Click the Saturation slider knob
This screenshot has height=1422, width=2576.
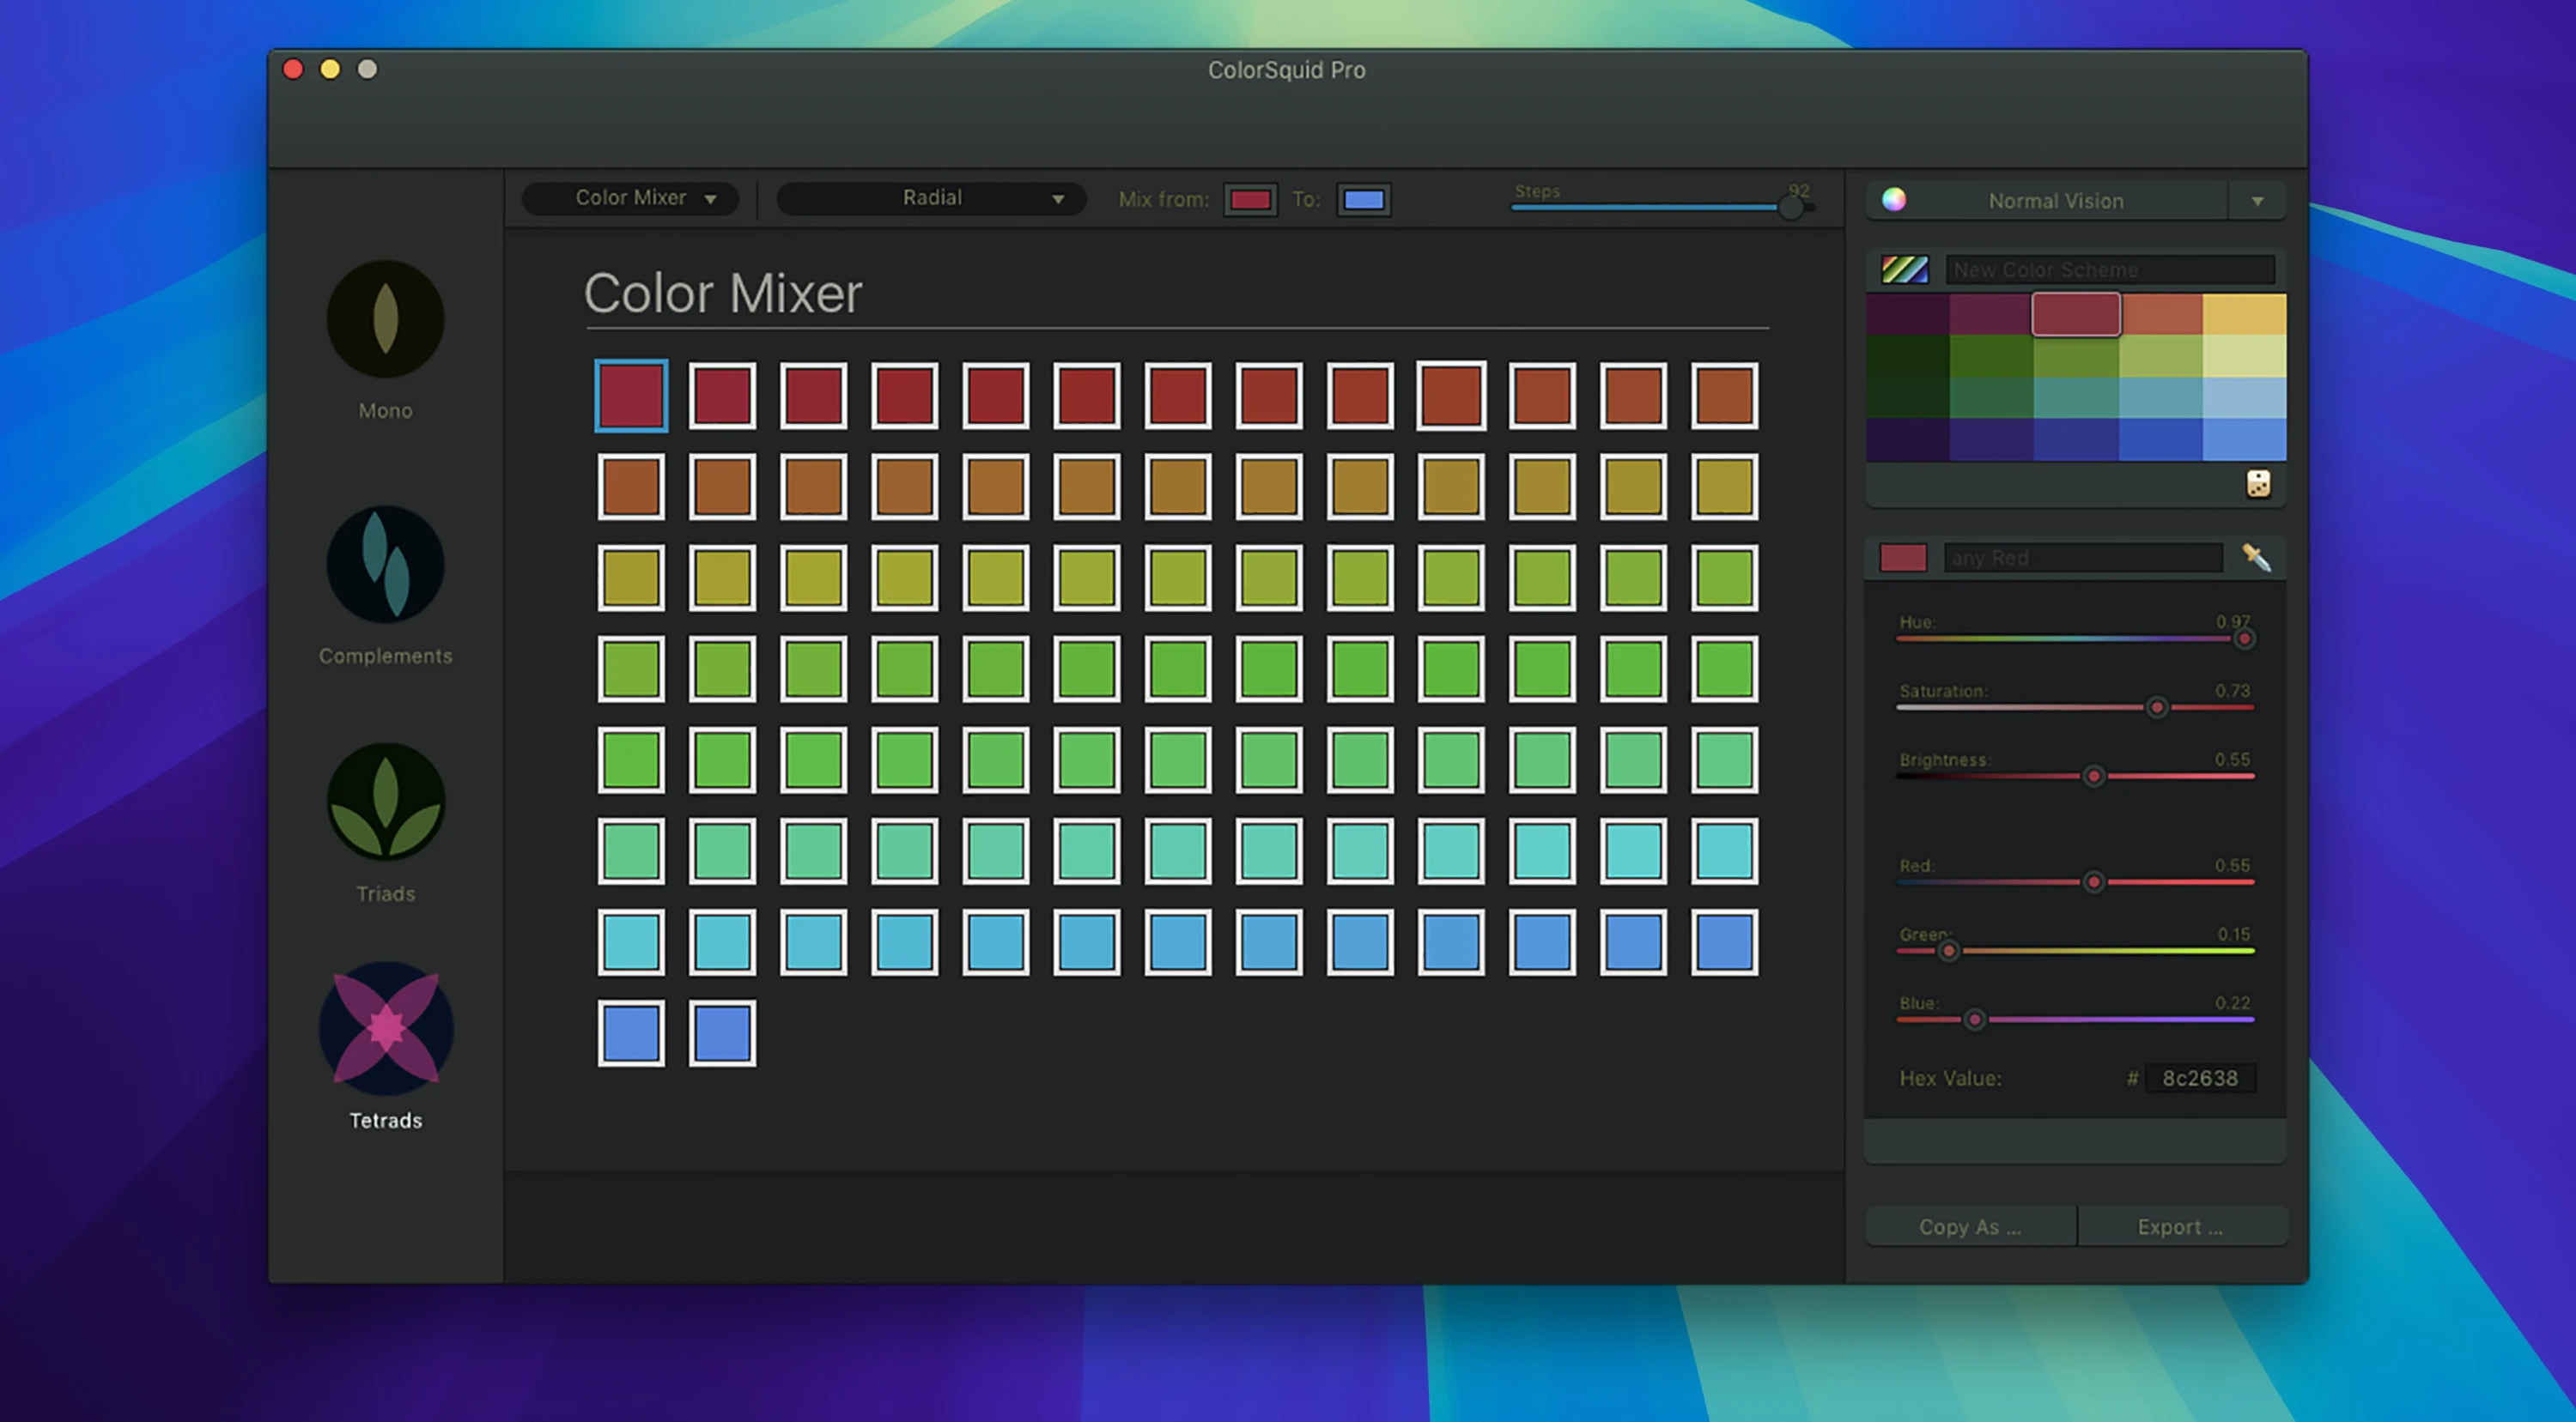pyautogui.click(x=2157, y=707)
